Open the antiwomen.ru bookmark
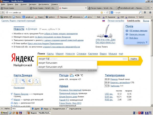The image size is (153, 115). tap(76, 17)
